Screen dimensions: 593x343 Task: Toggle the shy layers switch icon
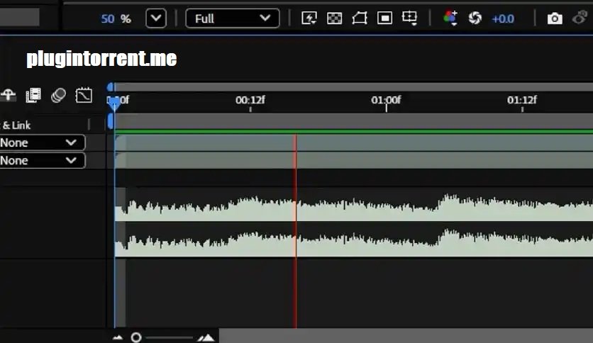click(x=8, y=95)
